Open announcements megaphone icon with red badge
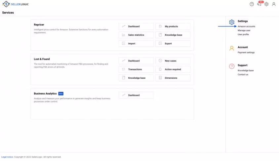279x161 pixels. coord(260,4)
